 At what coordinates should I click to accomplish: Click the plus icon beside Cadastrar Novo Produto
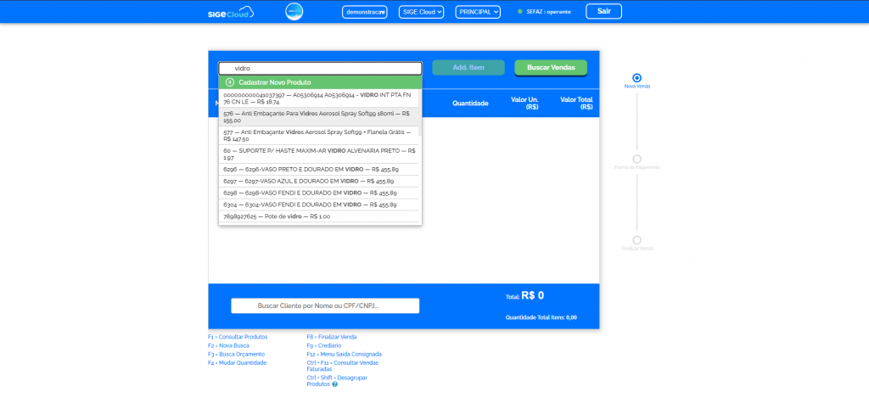[230, 82]
